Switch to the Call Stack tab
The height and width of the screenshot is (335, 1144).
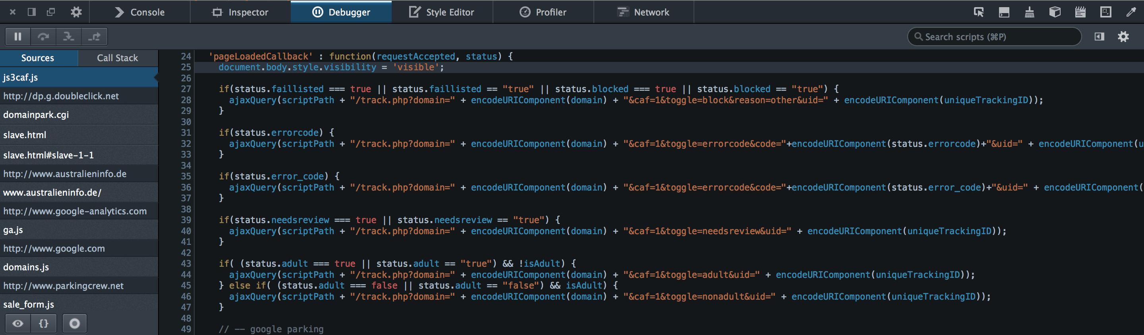(x=117, y=58)
